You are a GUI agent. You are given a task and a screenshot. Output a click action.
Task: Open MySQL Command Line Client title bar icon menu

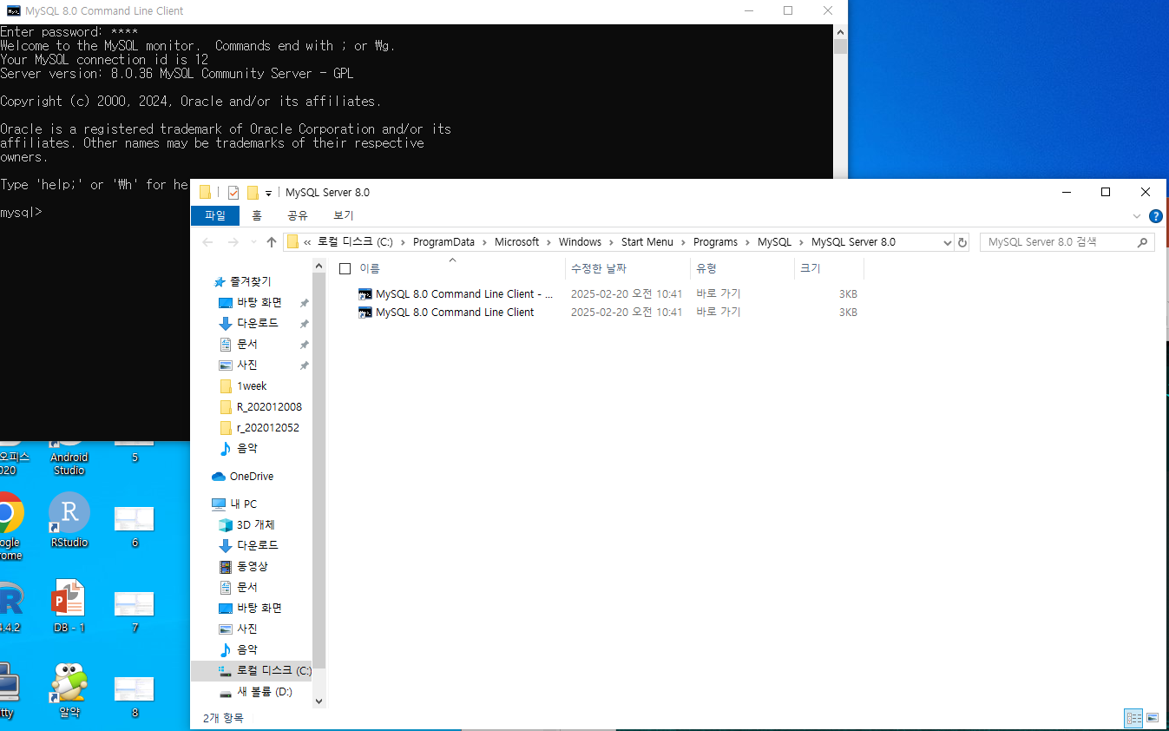point(14,11)
